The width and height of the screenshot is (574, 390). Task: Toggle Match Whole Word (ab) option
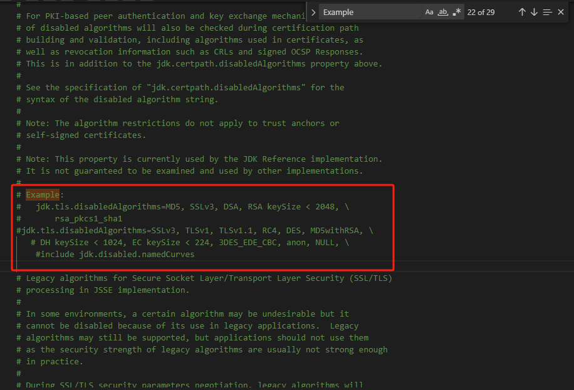click(443, 12)
